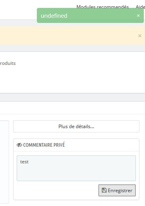Screen dimensions: 145x206
Task: Close the green "undefined" notification
Action: coord(138,15)
